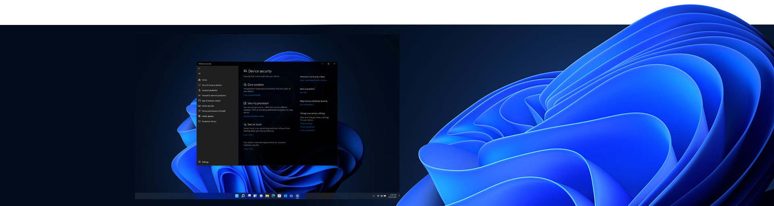The image size is (774, 206).
Task: Click 'Have a question?' heading
Action: 307,89
